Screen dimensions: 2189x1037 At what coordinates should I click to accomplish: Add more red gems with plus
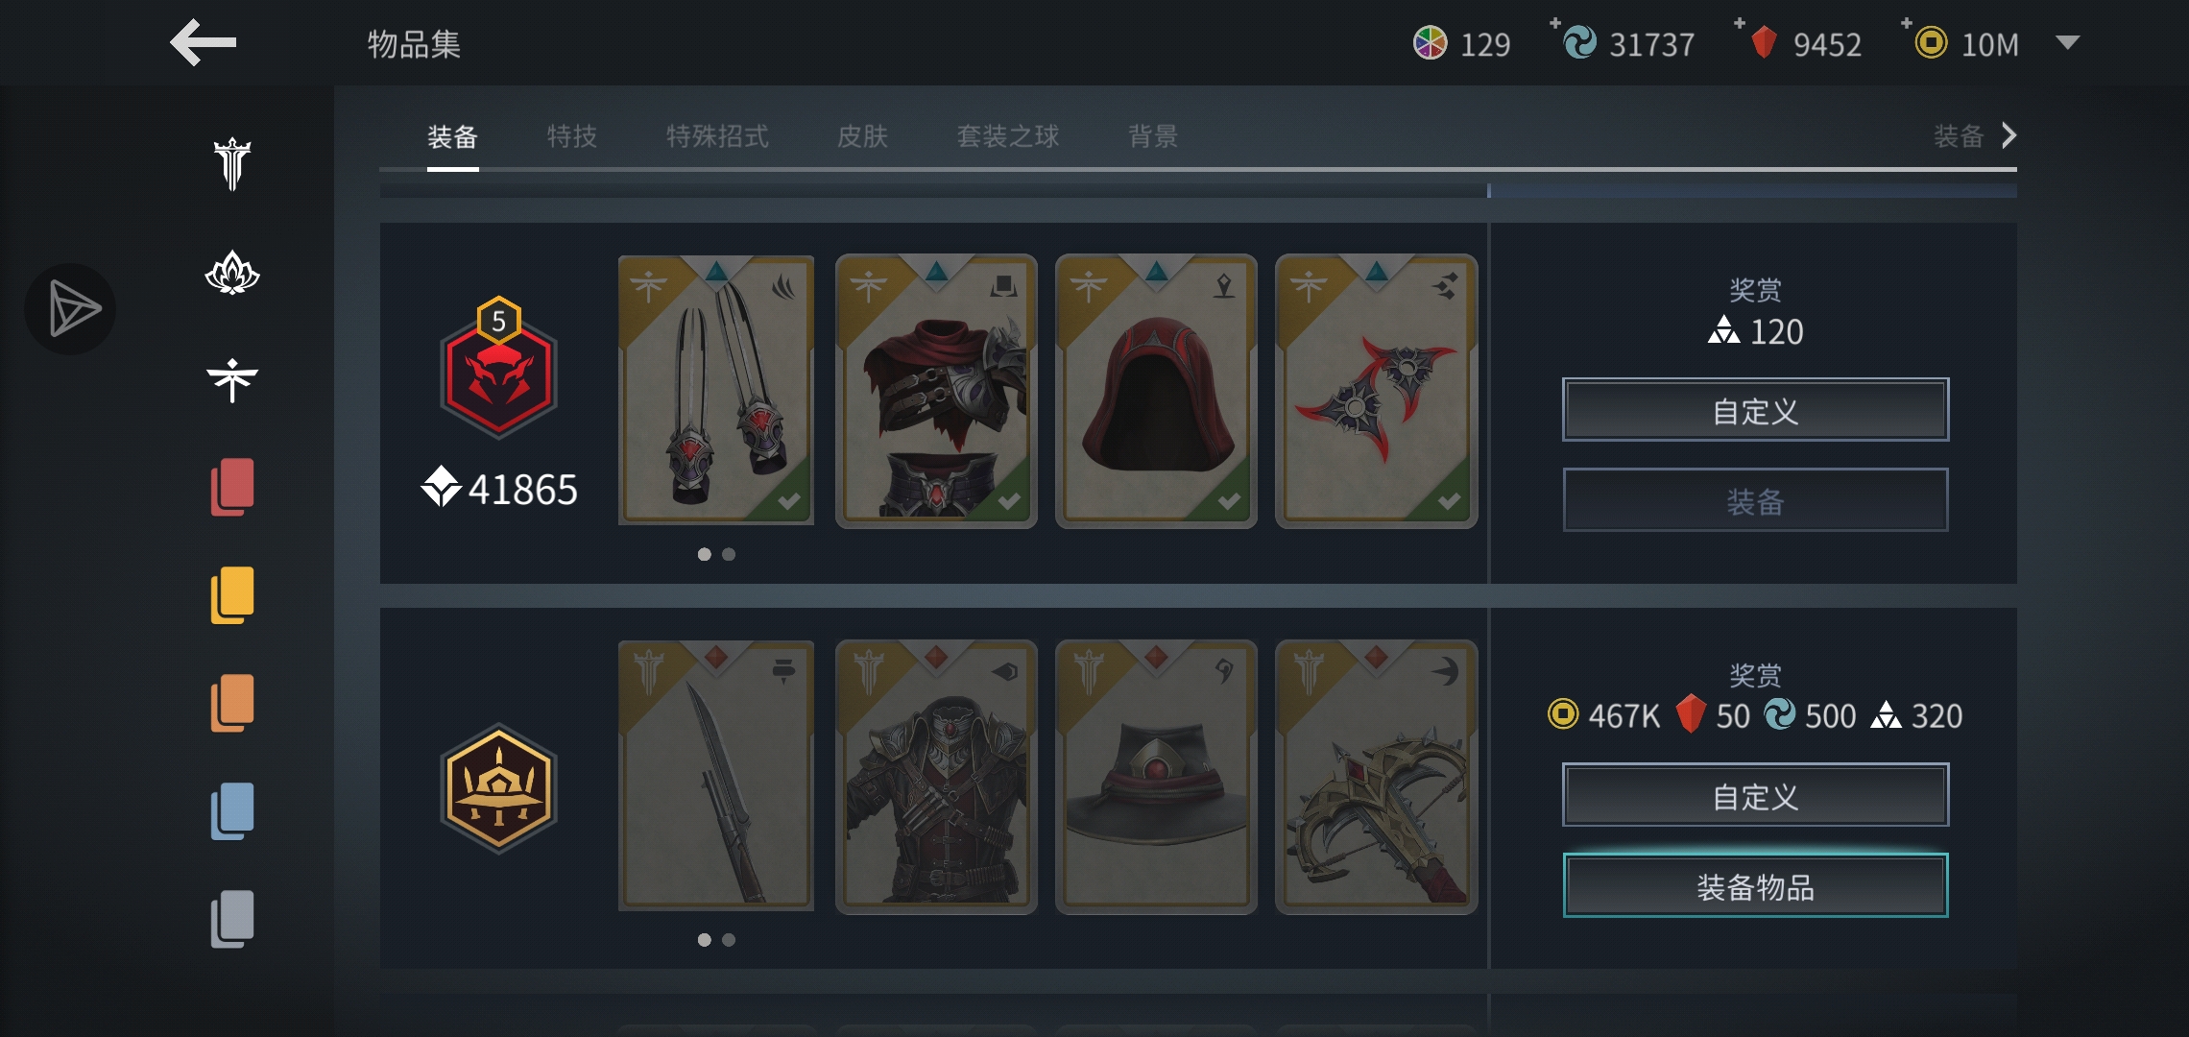[x=1741, y=23]
